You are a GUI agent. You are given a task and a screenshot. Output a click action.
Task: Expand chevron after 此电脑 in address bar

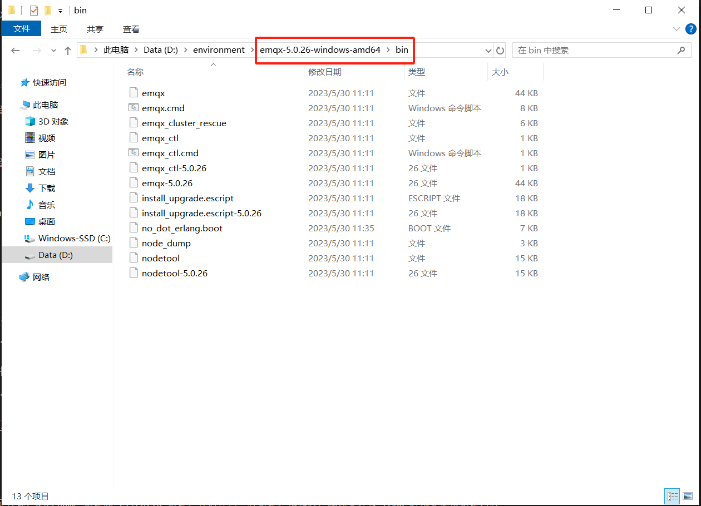[x=136, y=50]
